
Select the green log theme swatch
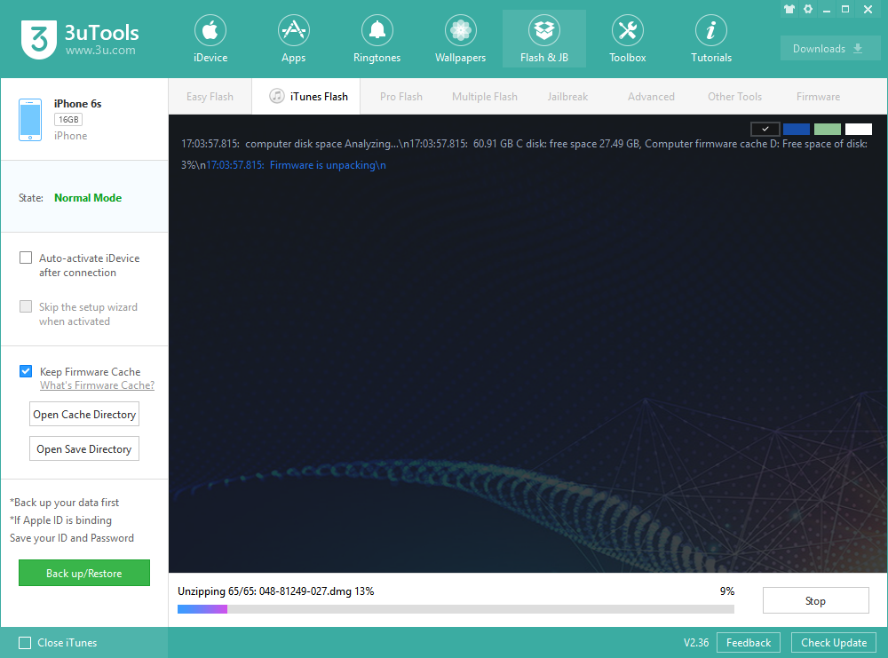click(x=828, y=129)
